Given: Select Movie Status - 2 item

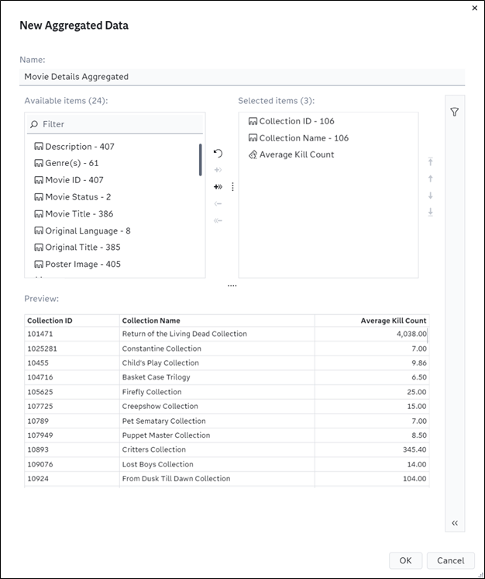Looking at the screenshot, I should coord(77,197).
